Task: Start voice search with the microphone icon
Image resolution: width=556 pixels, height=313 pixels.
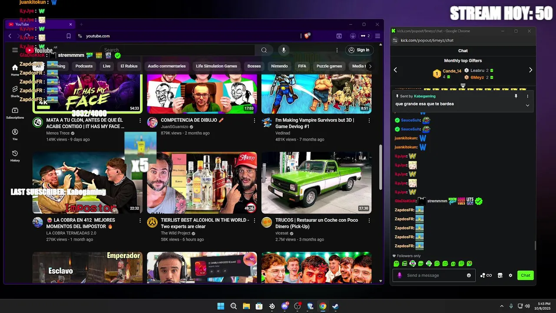Action: (x=284, y=50)
